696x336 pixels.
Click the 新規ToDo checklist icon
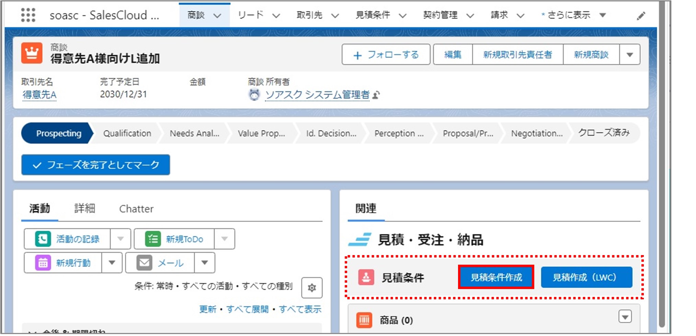153,239
